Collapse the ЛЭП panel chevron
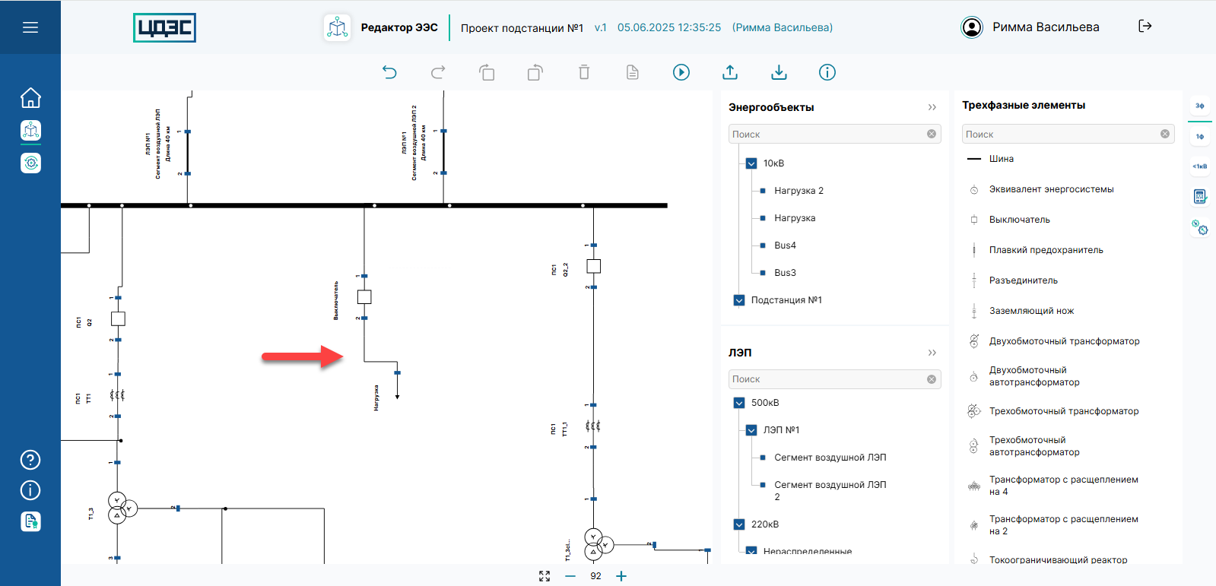Viewport: 1216px width, 586px height. (932, 353)
